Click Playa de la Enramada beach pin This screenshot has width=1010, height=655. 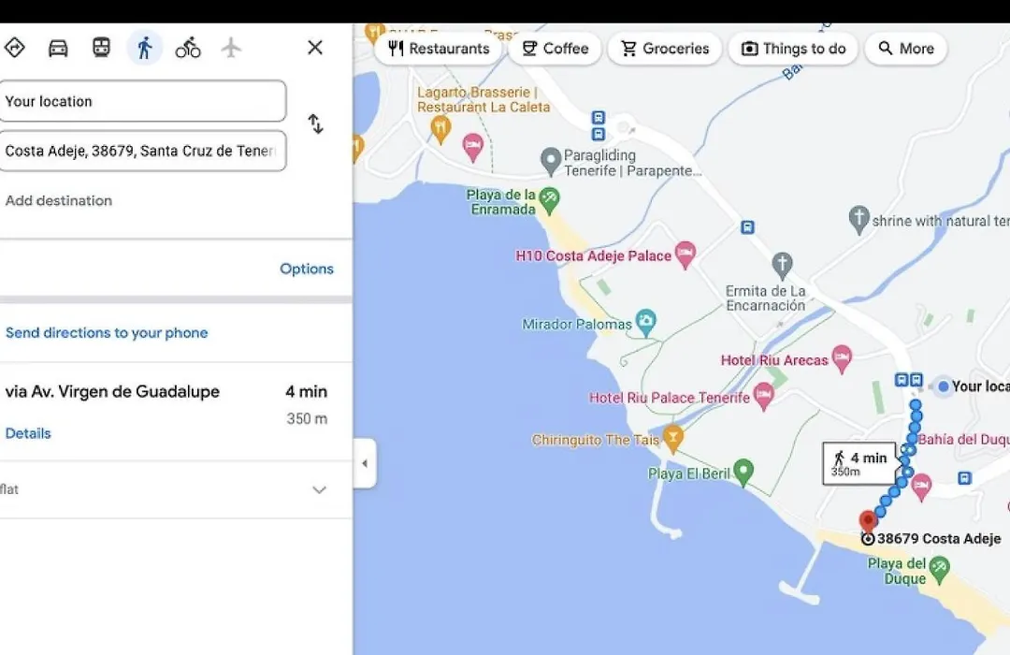click(550, 200)
